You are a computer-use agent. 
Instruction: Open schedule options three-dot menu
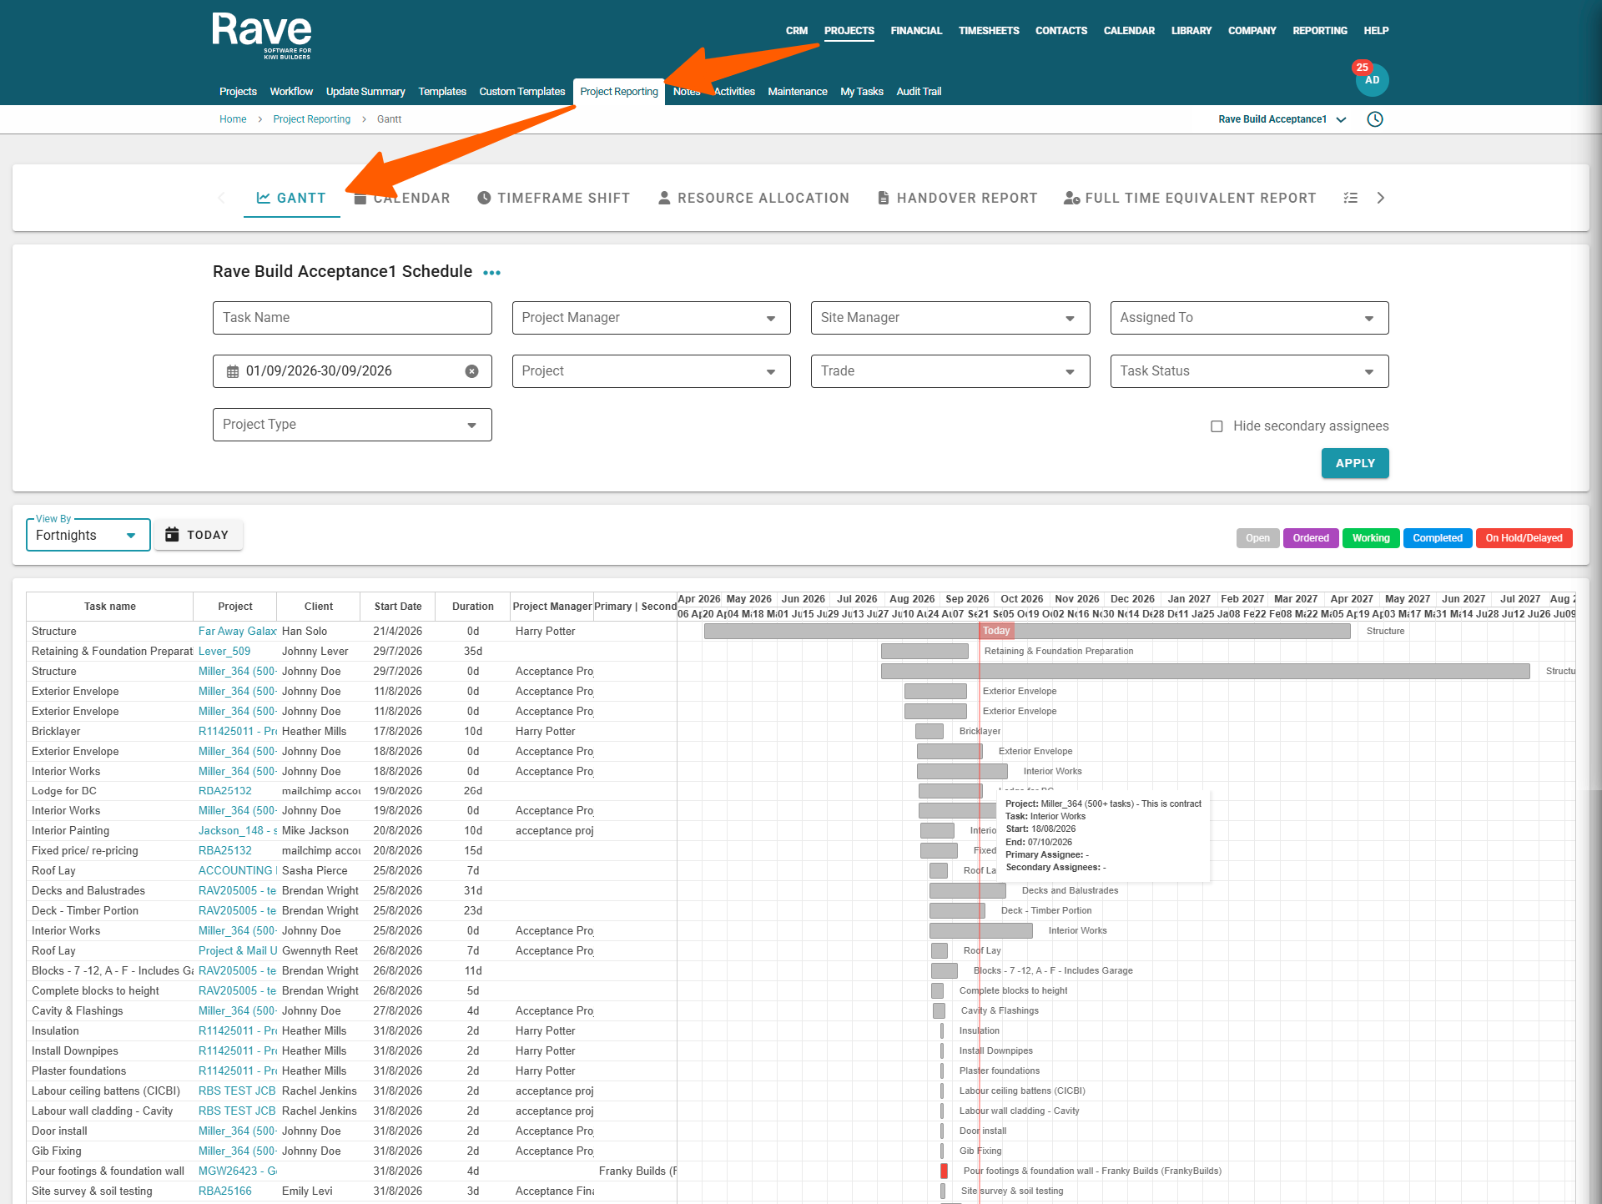coord(491,273)
